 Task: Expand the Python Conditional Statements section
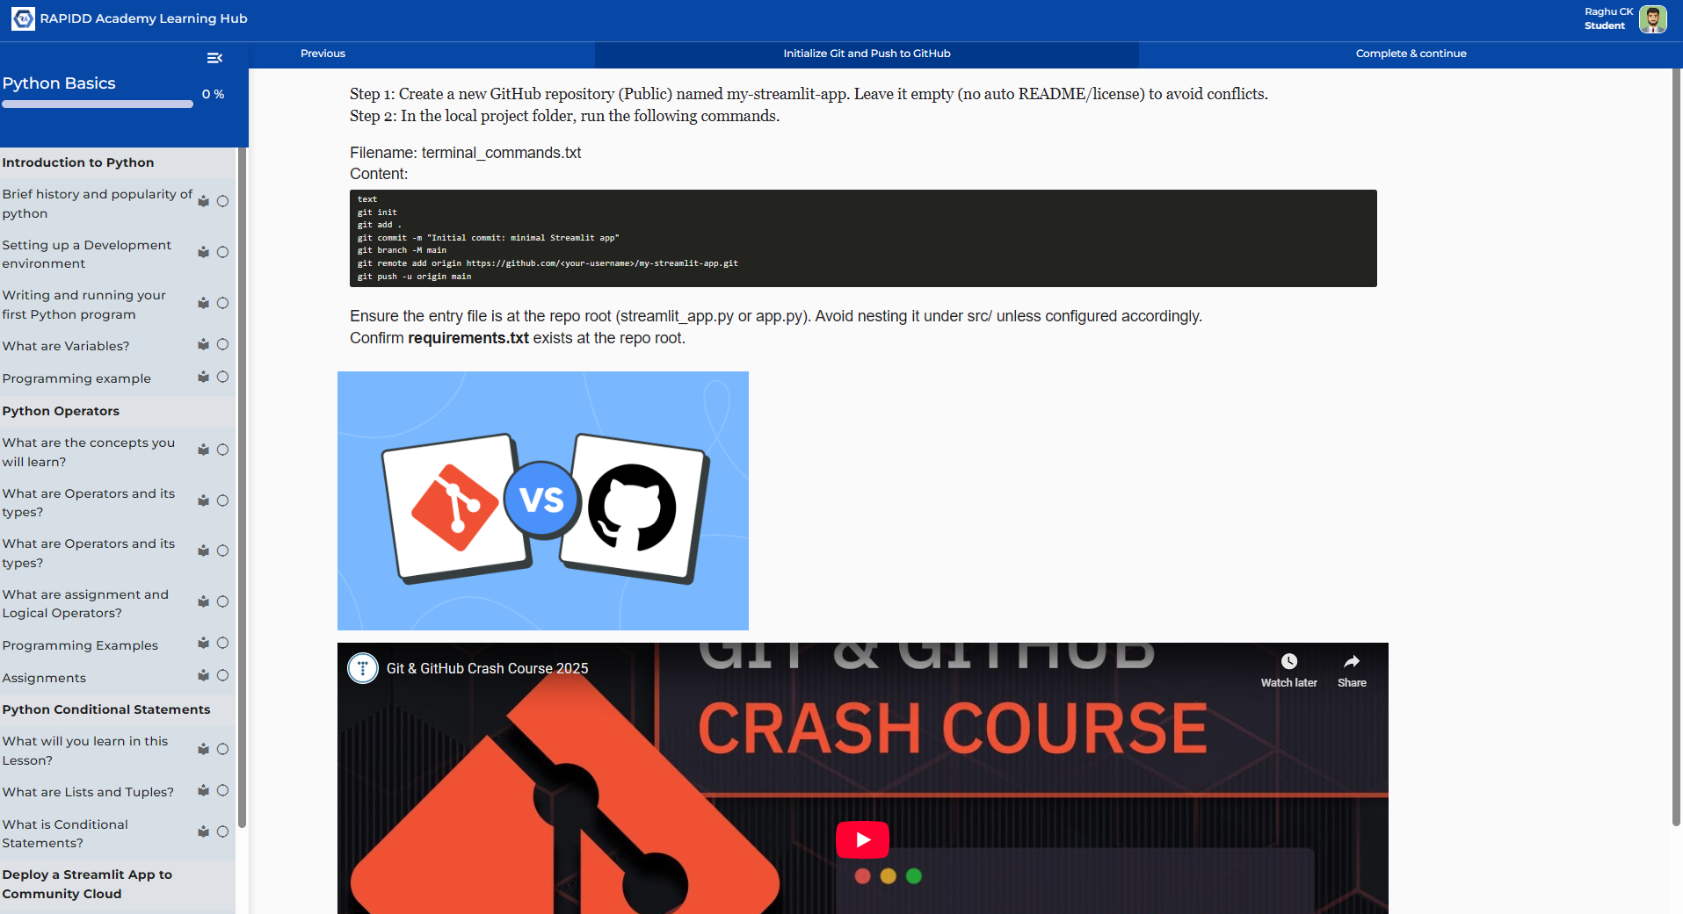pos(106,709)
